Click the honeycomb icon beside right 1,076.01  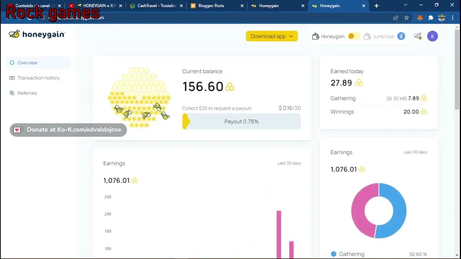pos(362,169)
